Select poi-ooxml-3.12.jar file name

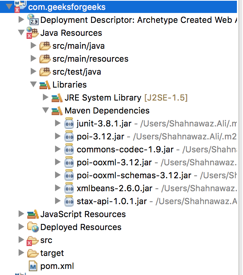tap(114, 163)
